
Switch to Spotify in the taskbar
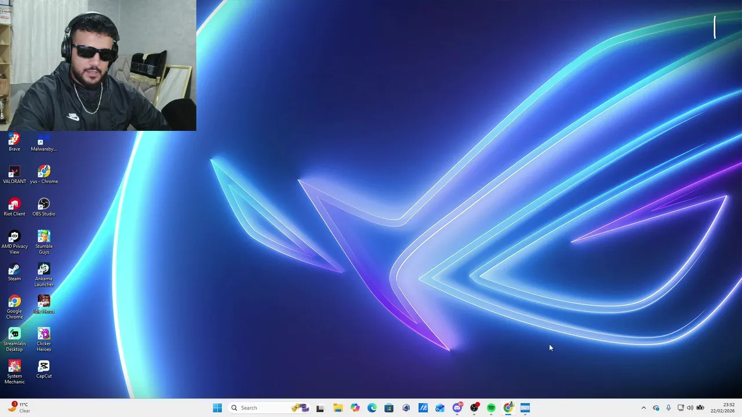pos(491,408)
